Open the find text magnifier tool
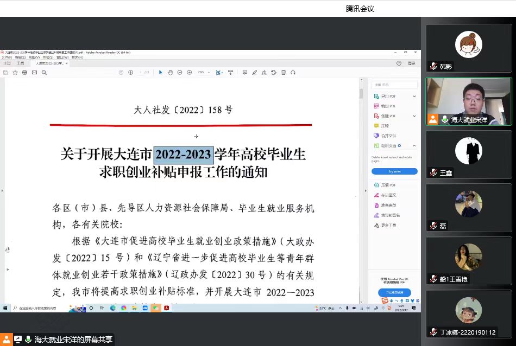 44,73
